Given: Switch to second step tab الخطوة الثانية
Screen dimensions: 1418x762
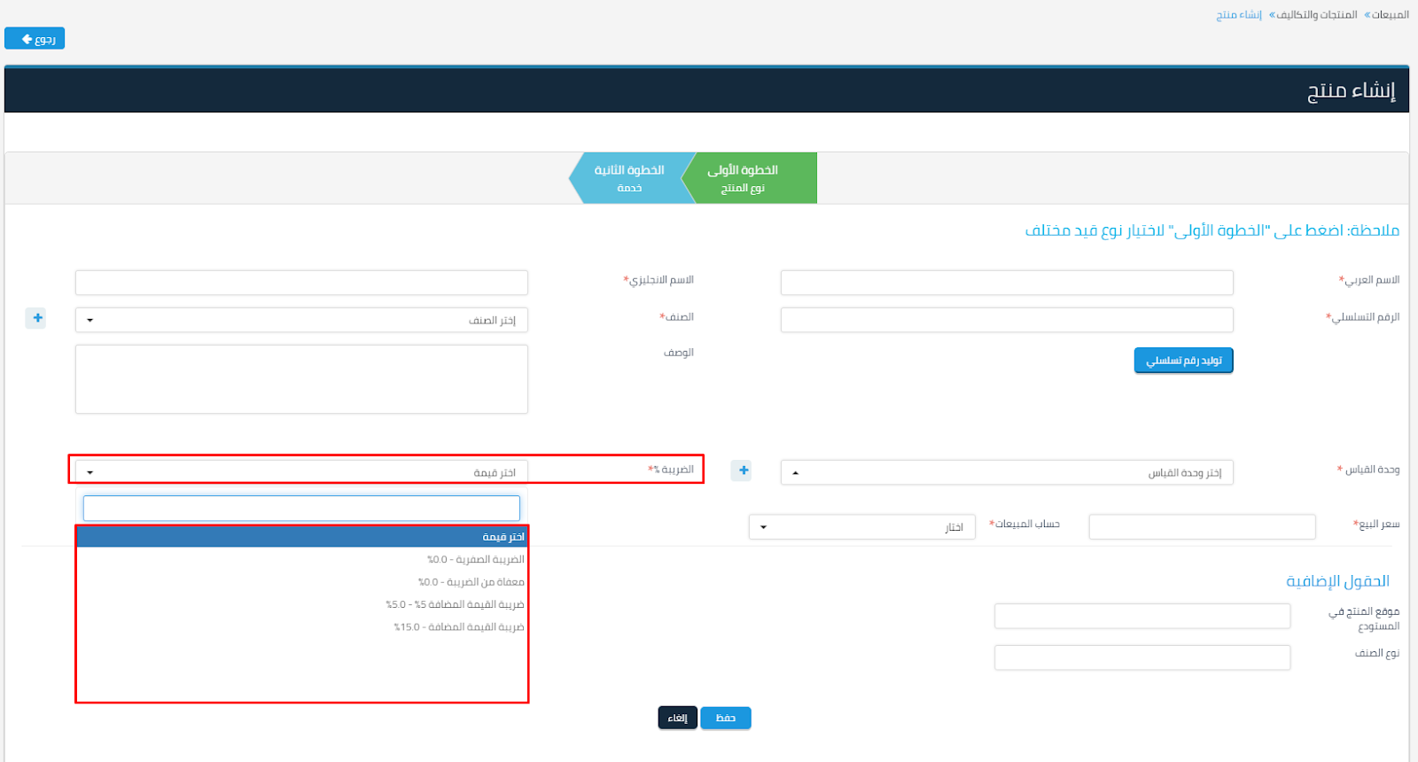Looking at the screenshot, I should pos(629,178).
